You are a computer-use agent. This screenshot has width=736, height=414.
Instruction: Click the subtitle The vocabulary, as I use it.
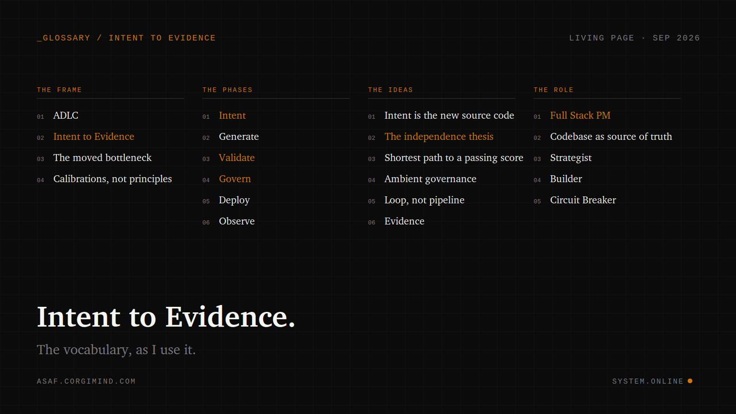(116, 350)
